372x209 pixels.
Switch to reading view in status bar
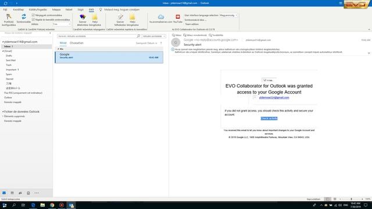click(335, 199)
